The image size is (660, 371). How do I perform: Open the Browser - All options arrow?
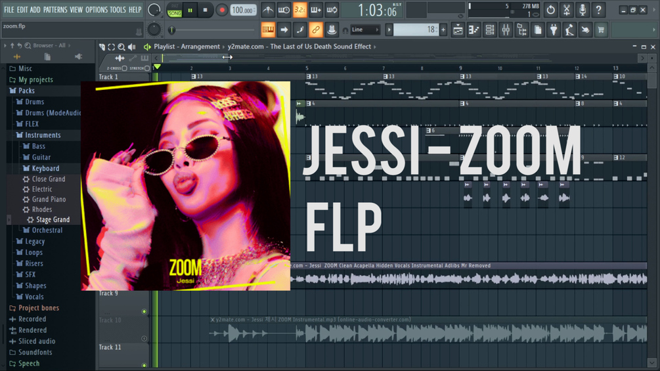pos(5,45)
